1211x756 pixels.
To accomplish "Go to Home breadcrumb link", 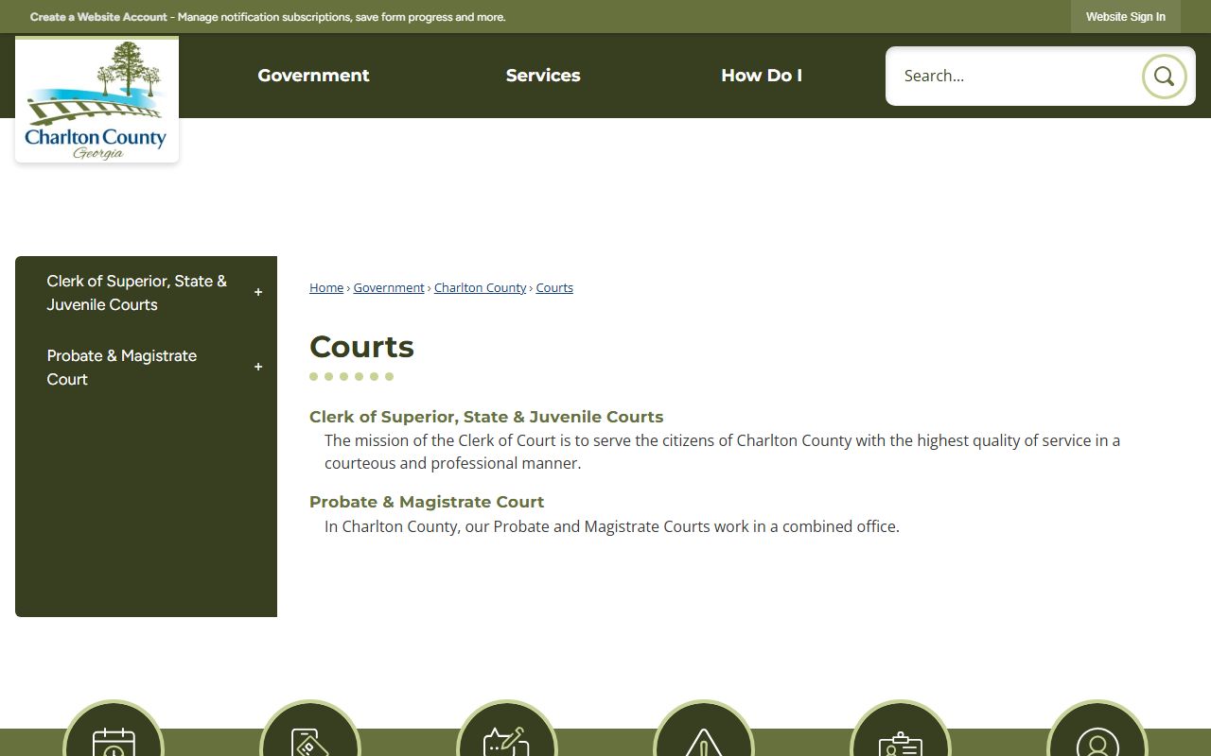I will 326,287.
